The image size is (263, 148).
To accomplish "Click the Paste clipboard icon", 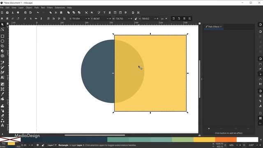I will (x=61, y=13).
